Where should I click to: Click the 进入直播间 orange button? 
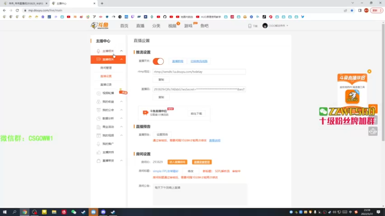tap(177, 162)
